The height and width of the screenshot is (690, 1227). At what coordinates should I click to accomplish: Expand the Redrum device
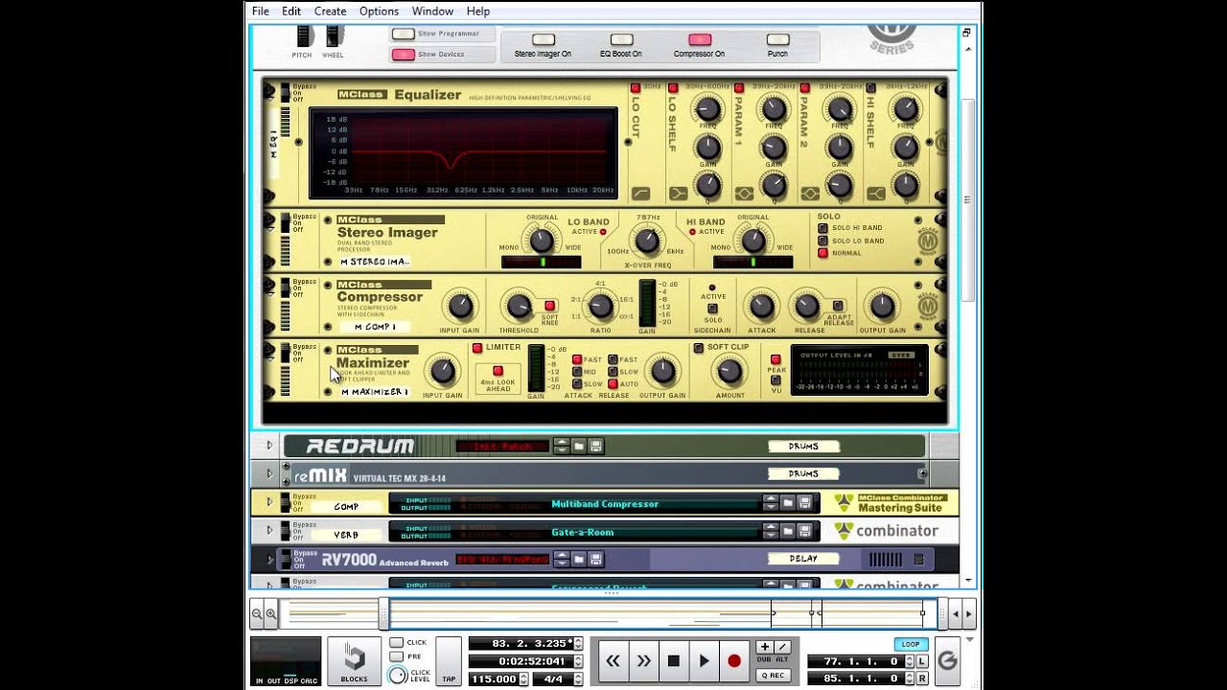pyautogui.click(x=269, y=446)
